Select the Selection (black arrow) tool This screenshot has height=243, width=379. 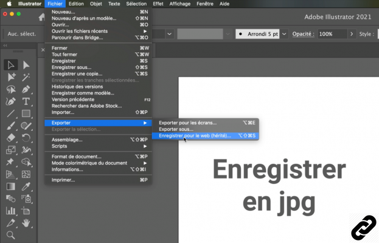(x=10, y=65)
